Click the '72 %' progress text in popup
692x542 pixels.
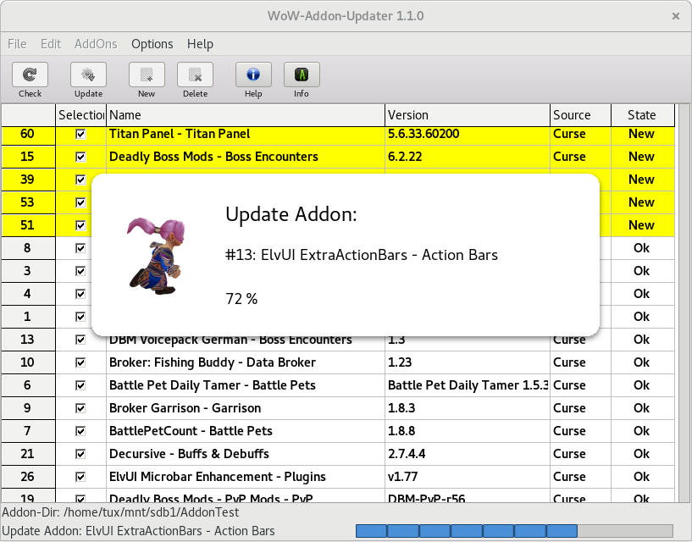(x=241, y=299)
